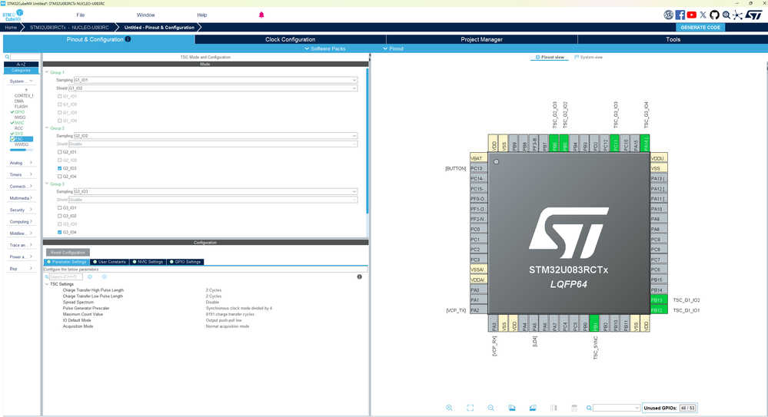
Task: Select GPIO in System Core list
Action: pyautogui.click(x=19, y=112)
